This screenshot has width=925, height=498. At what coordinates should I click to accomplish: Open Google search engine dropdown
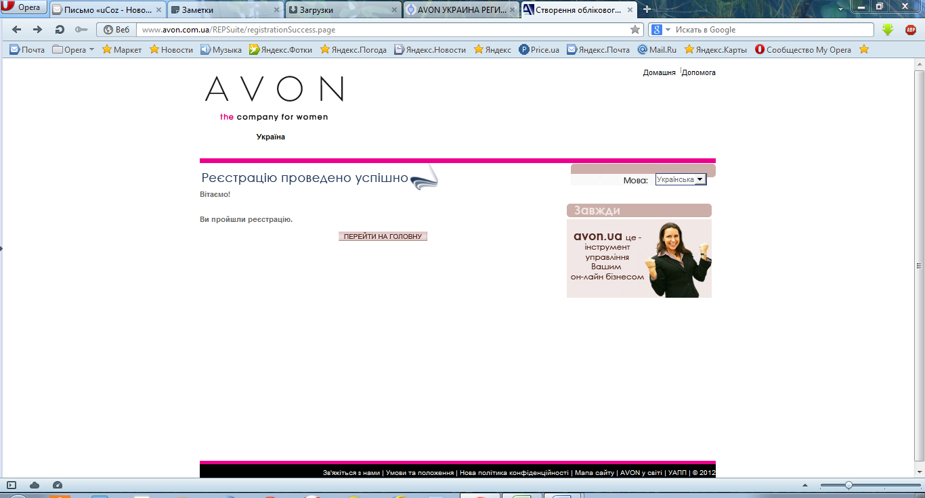[661, 30]
